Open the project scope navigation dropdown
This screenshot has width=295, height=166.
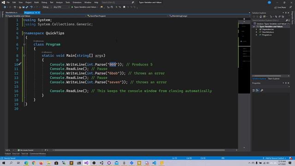46,16
